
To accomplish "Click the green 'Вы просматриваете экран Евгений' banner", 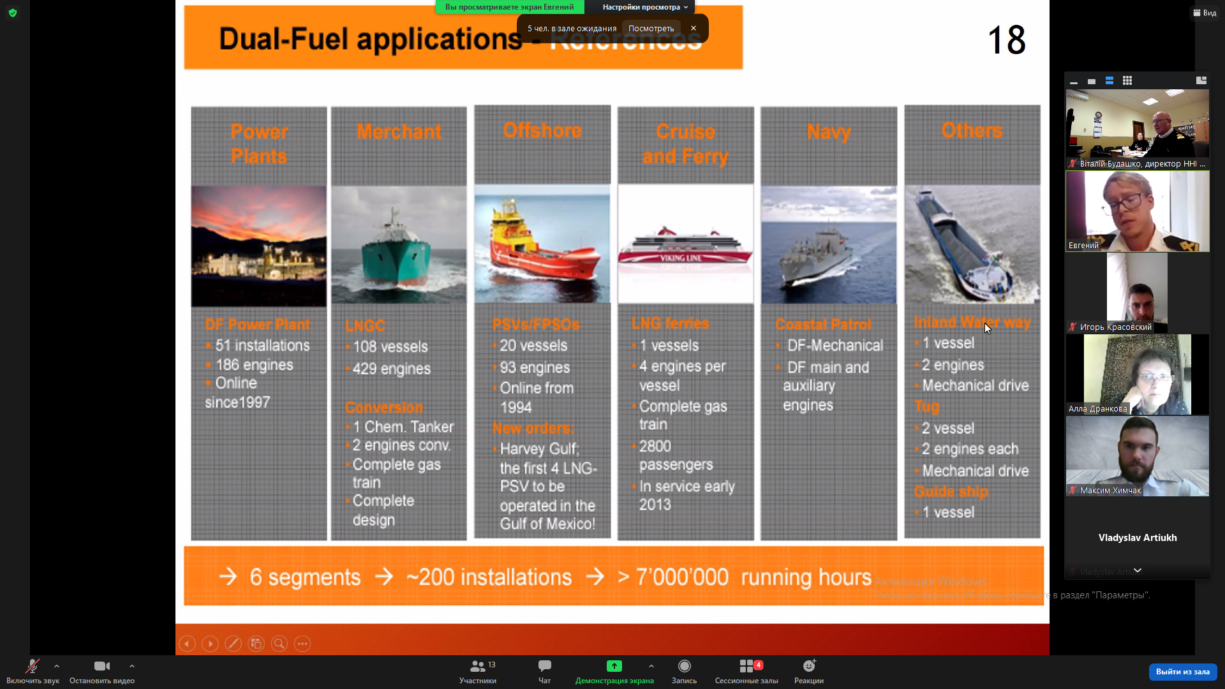I will [510, 7].
